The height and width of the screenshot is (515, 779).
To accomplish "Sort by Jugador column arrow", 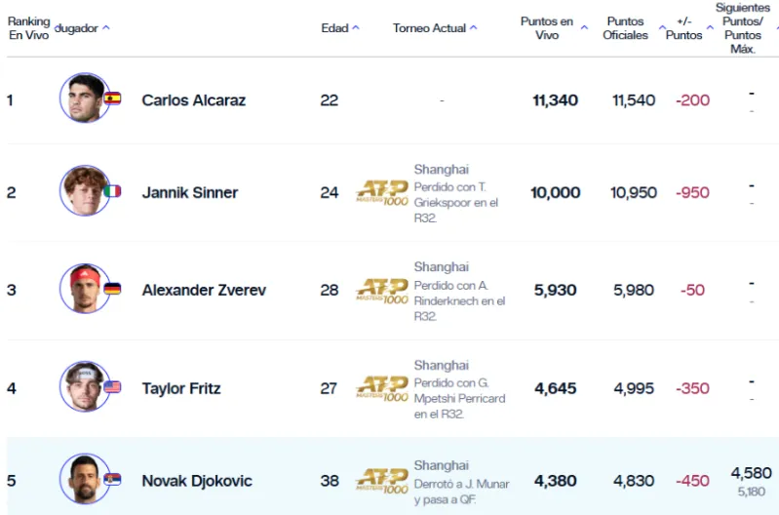I will point(106,28).
